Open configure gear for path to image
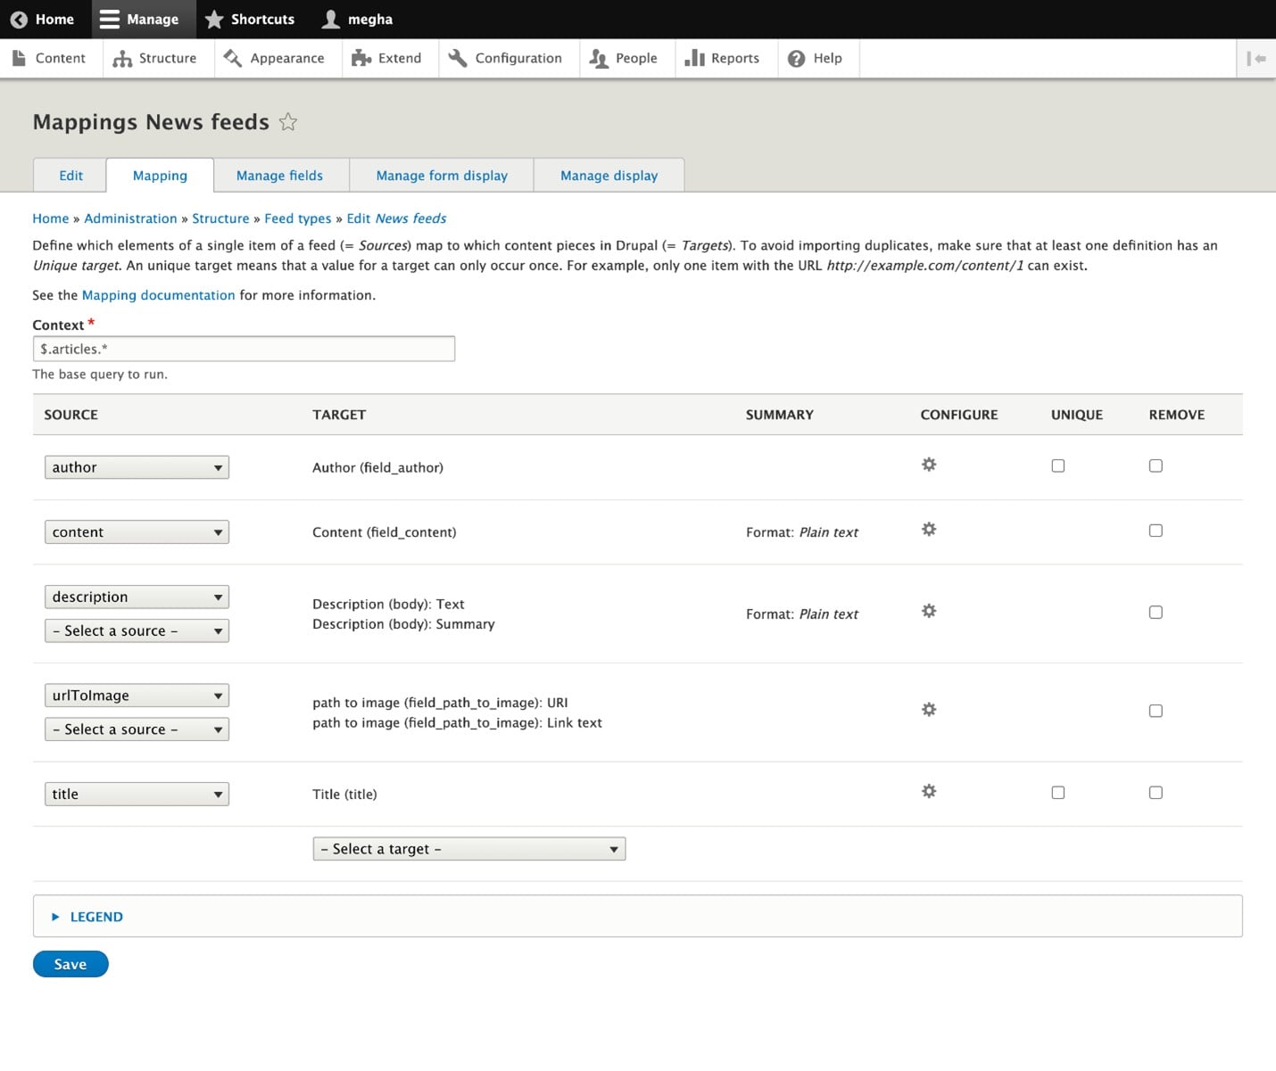 (929, 710)
